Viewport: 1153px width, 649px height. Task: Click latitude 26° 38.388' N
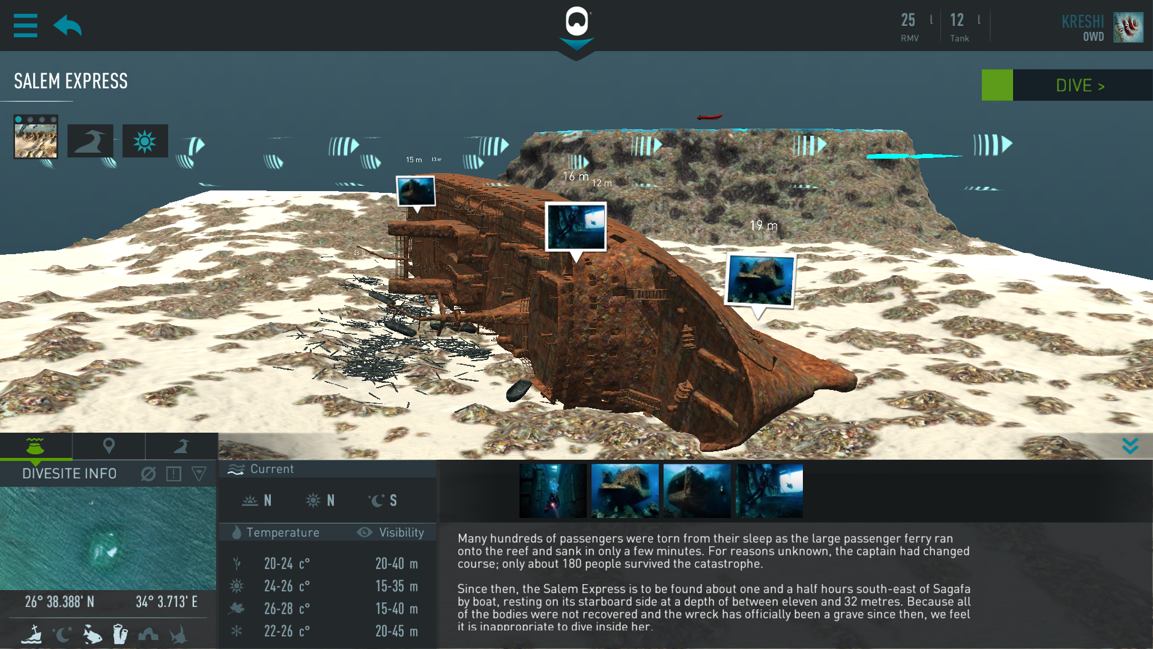click(x=59, y=602)
